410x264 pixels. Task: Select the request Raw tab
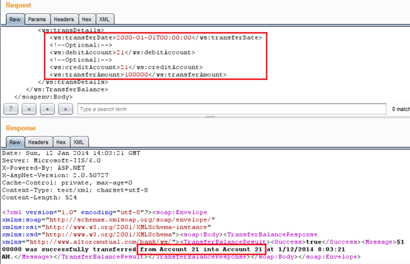pos(14,20)
